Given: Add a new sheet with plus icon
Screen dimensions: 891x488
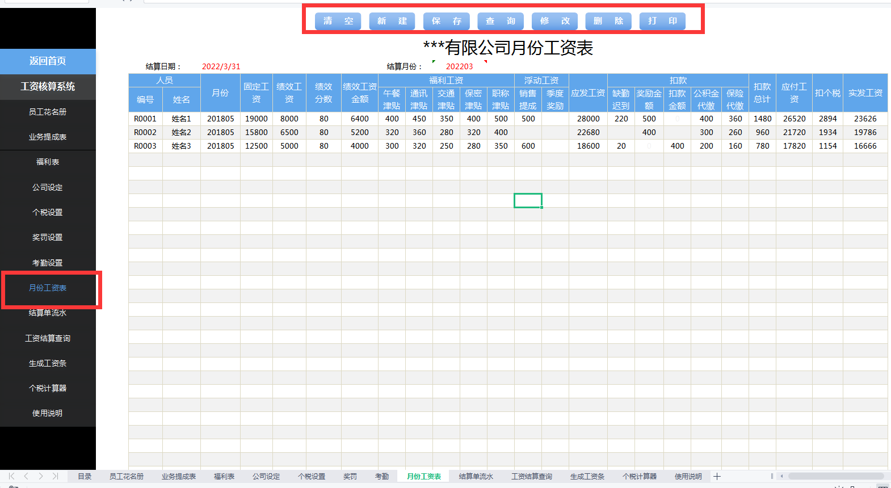Looking at the screenshot, I should tap(717, 476).
